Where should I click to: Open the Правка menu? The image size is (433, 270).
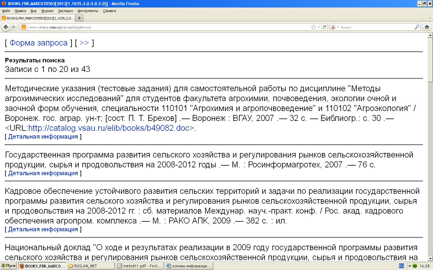point(20,11)
